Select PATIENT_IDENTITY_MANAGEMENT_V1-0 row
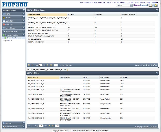This screenshot has height=132, width=161. click(x=91, y=27)
